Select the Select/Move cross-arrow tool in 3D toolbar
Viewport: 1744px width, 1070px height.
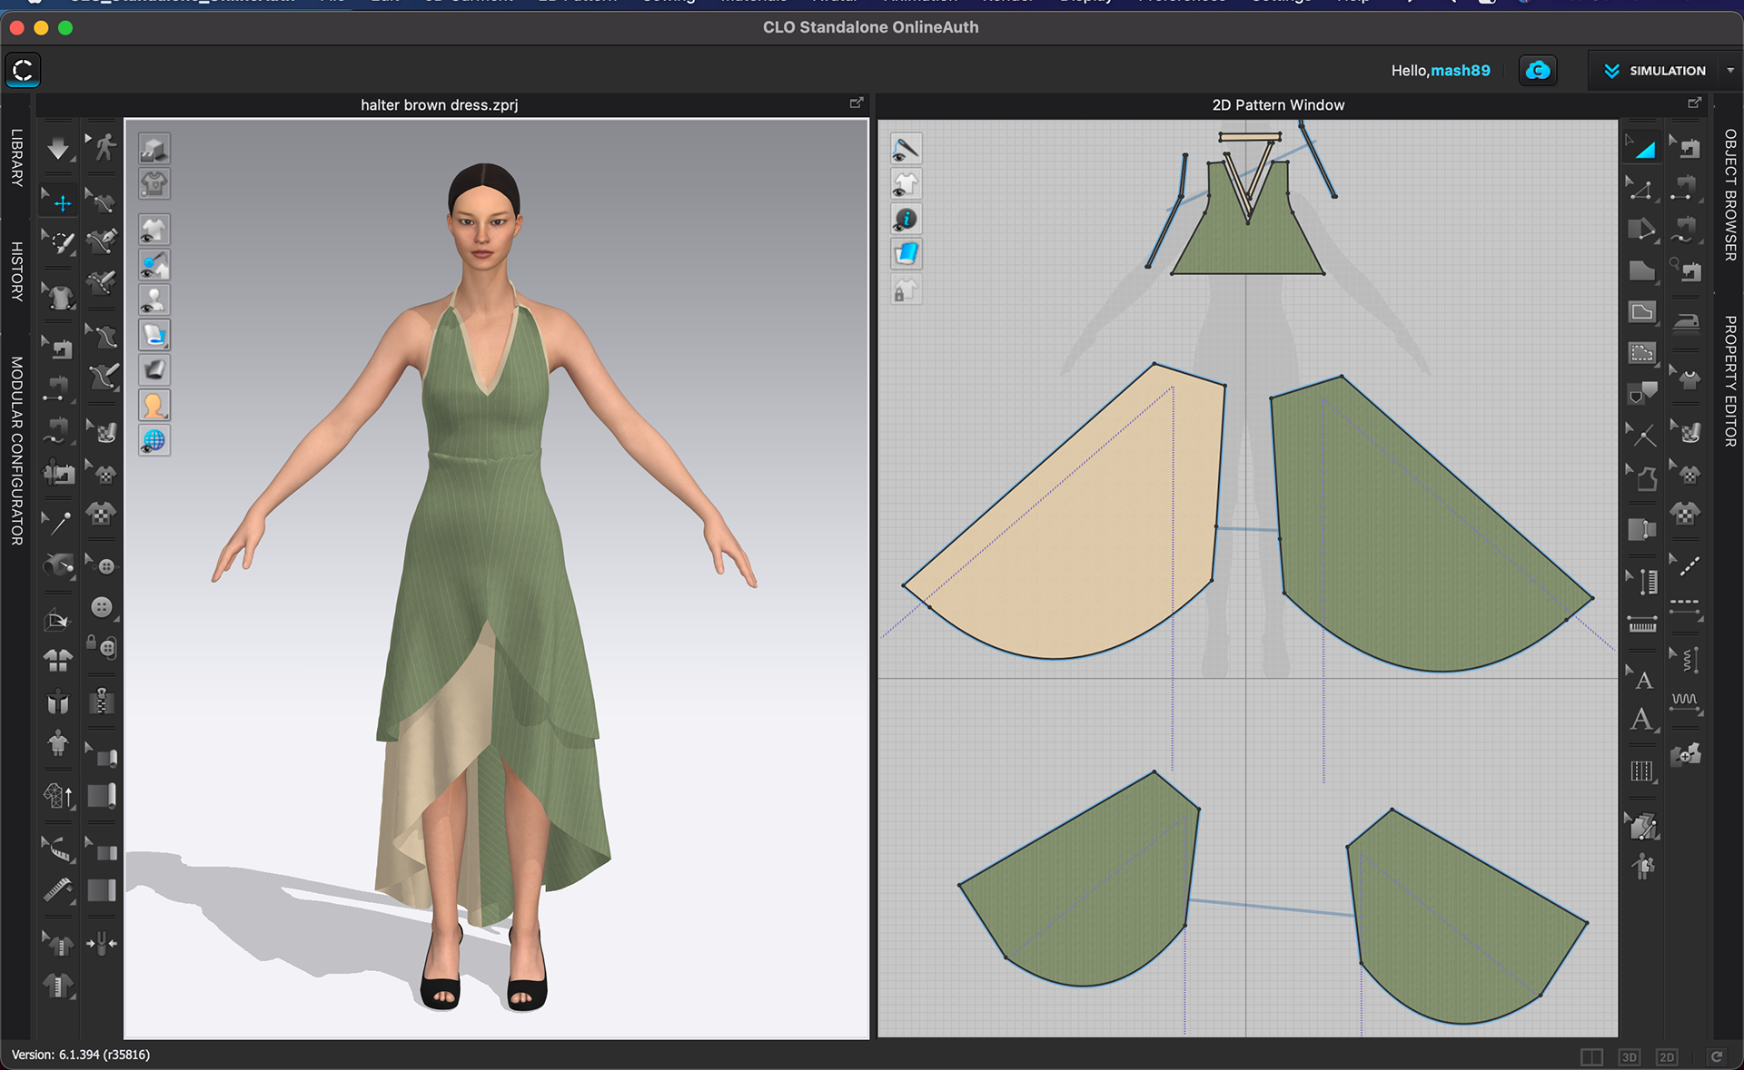coord(62,202)
